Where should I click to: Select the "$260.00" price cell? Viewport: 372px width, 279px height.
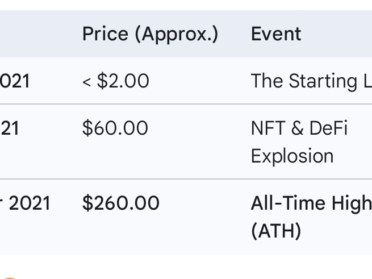(x=120, y=203)
